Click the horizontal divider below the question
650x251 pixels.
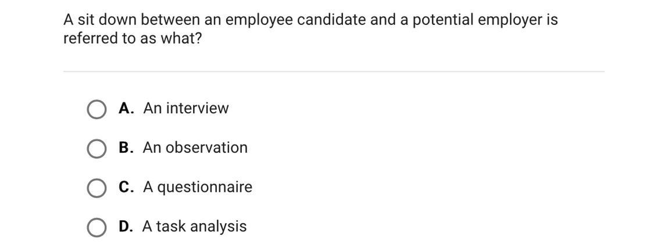(334, 71)
